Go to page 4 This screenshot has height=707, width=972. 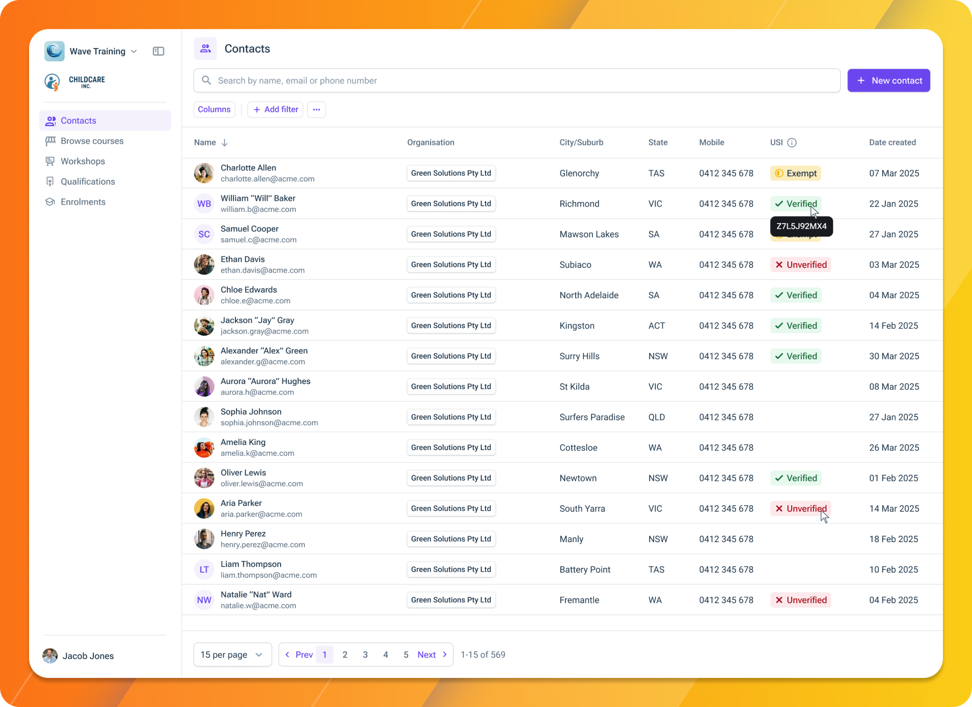(386, 655)
